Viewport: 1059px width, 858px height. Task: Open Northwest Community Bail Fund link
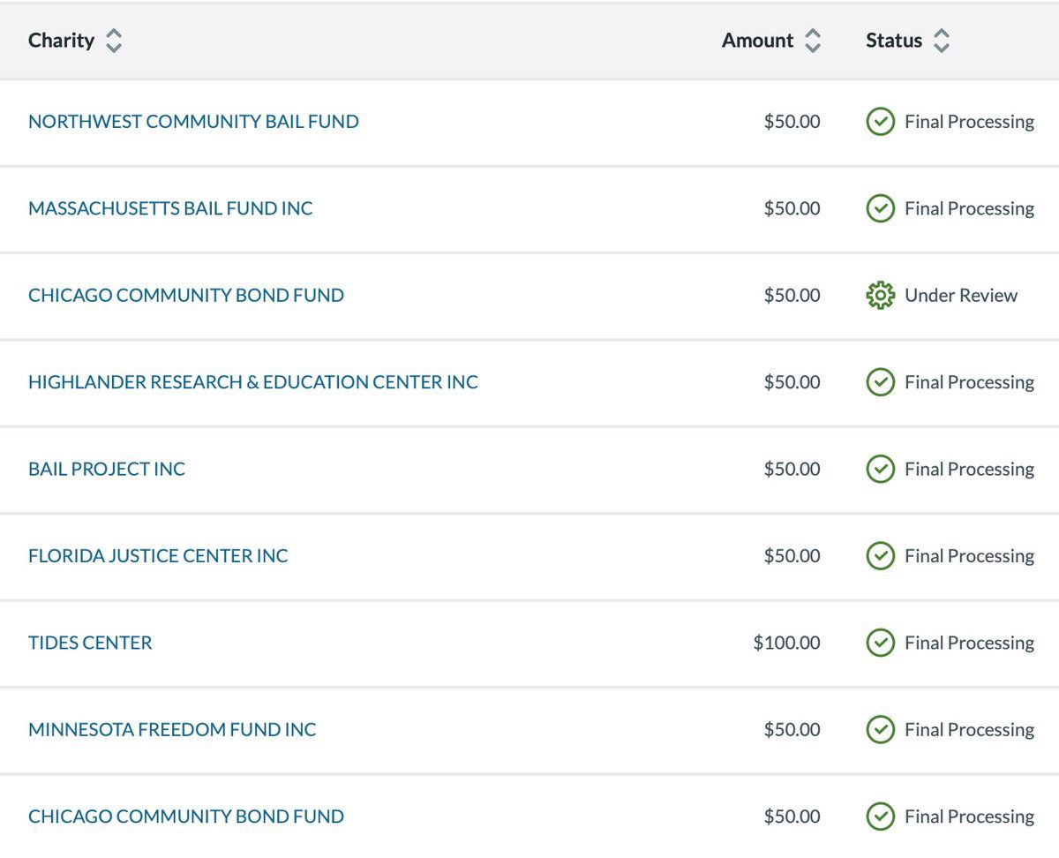pyautogui.click(x=193, y=122)
